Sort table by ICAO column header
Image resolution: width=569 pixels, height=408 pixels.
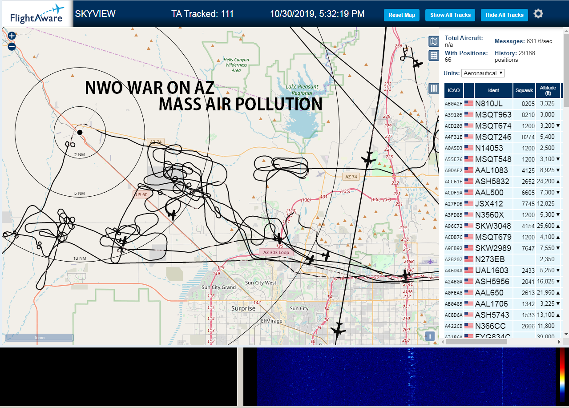454,90
